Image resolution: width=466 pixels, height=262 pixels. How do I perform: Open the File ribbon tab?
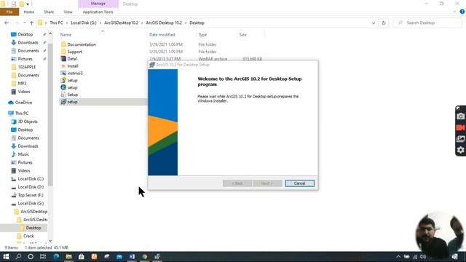coord(9,12)
